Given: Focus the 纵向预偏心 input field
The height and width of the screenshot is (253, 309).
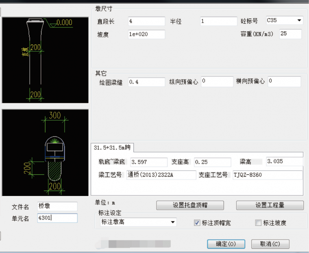Looking at the screenshot, I should (x=217, y=81).
